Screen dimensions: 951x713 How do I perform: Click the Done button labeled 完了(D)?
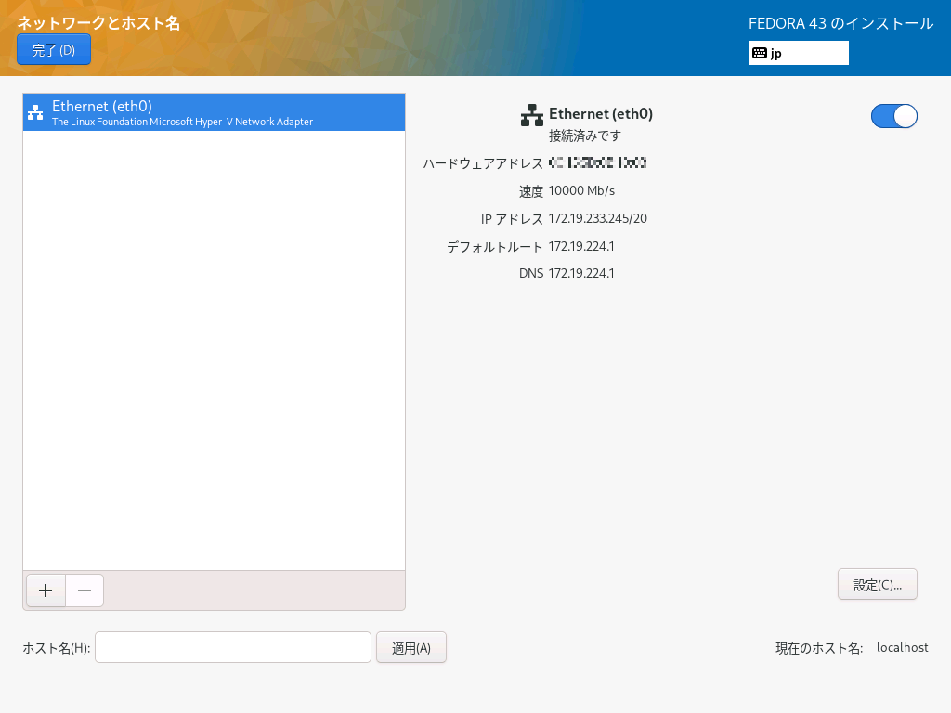click(x=54, y=50)
